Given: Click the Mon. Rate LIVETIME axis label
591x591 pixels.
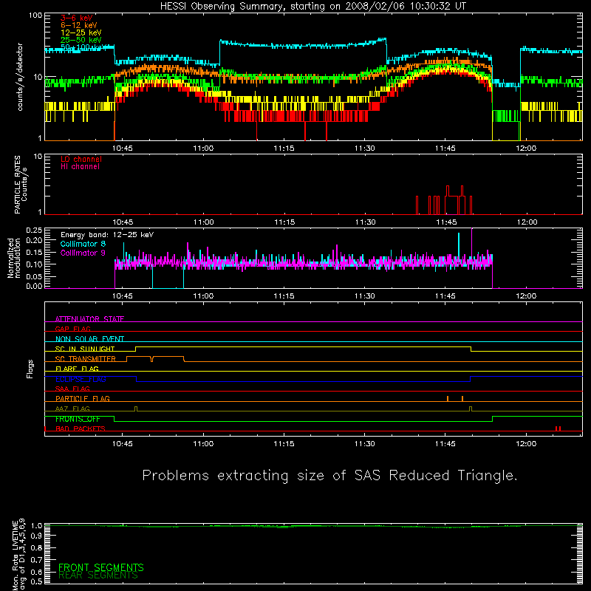Looking at the screenshot, I should tap(18, 555).
